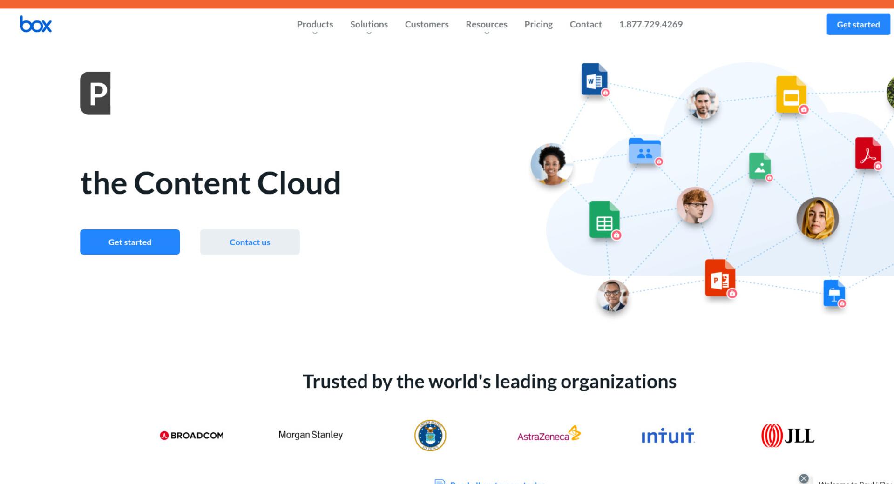The image size is (894, 484).
Task: Click the JLL logo
Action: point(787,436)
